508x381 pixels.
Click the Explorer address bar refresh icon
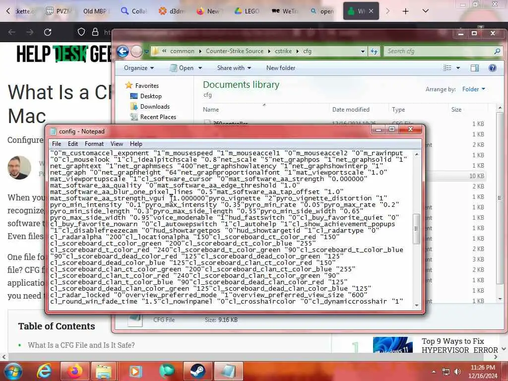tap(374, 51)
